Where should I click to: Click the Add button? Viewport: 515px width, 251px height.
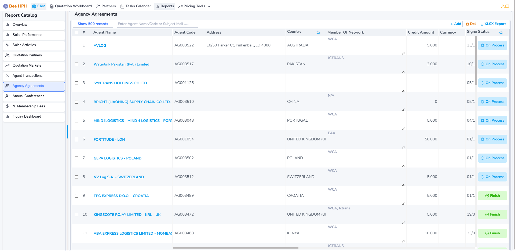tap(456, 24)
